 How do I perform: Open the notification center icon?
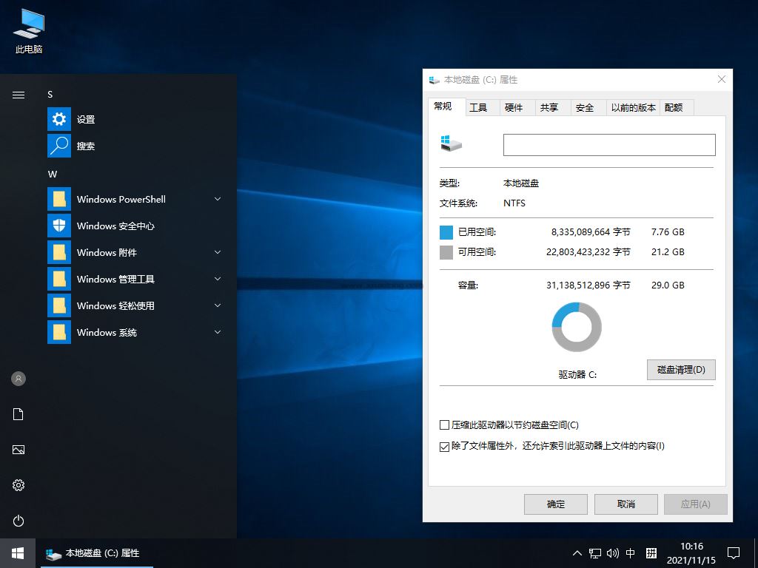click(x=734, y=553)
